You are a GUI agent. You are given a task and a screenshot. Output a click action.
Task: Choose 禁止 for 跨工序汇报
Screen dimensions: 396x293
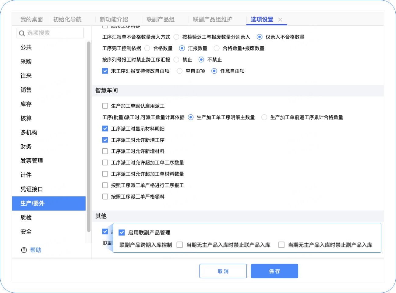coord(176,60)
